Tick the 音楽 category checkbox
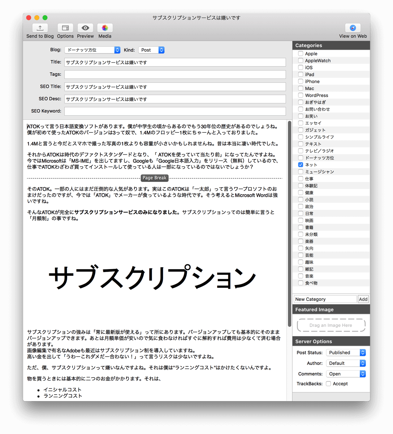This screenshot has width=393, height=434. tap(301, 276)
